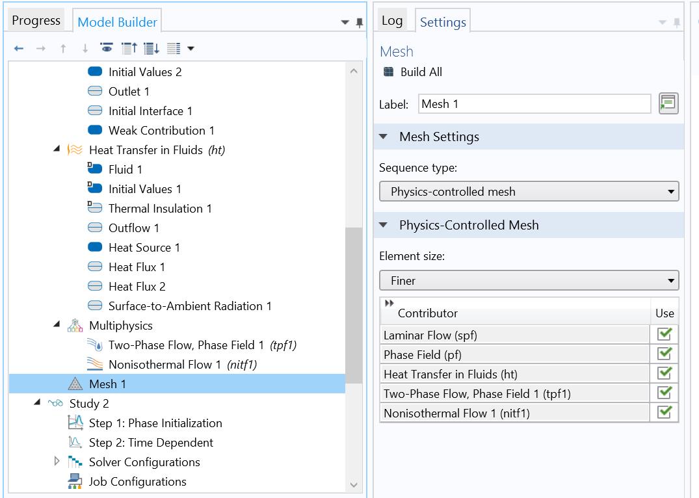
Task: Click the Build All mesh icon
Action: point(388,72)
